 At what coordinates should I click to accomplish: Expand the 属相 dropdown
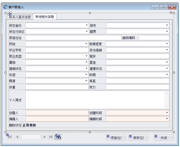[x=86, y=62]
